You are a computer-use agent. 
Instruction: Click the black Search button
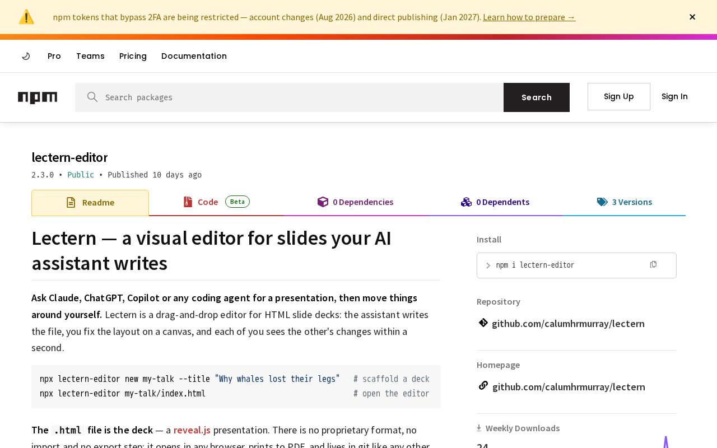[x=537, y=97]
